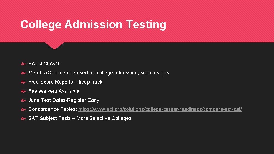This screenshot has height=154, width=274.
Task: Select the Free Score Reports – keep track line
Action: pyautogui.click(x=65, y=82)
